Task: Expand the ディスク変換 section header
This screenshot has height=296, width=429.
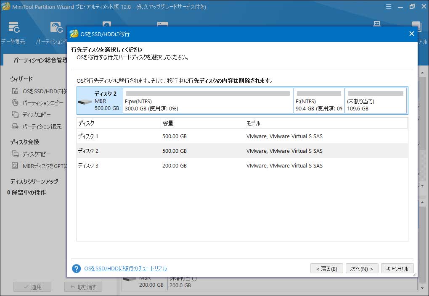Action: (25, 142)
